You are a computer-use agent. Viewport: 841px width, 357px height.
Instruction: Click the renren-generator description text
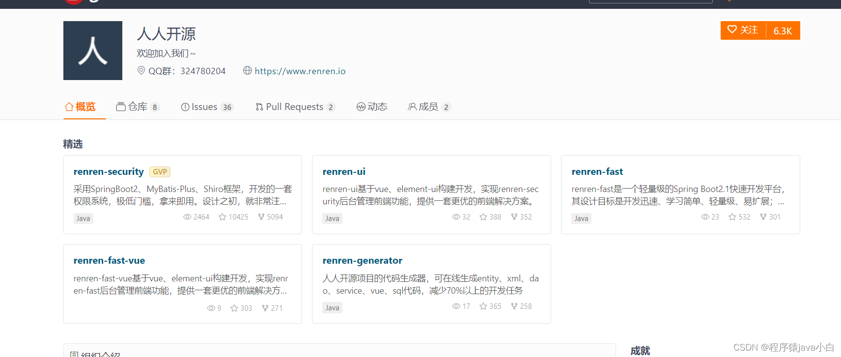(431, 284)
